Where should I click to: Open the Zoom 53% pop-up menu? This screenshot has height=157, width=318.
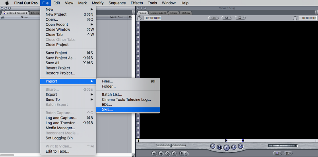click(x=214, y=18)
